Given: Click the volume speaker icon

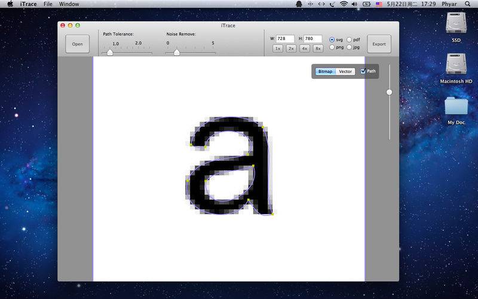Looking at the screenshot, I should (x=354, y=4).
